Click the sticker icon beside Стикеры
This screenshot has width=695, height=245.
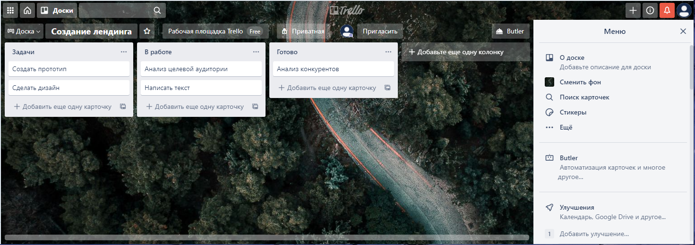[549, 112]
